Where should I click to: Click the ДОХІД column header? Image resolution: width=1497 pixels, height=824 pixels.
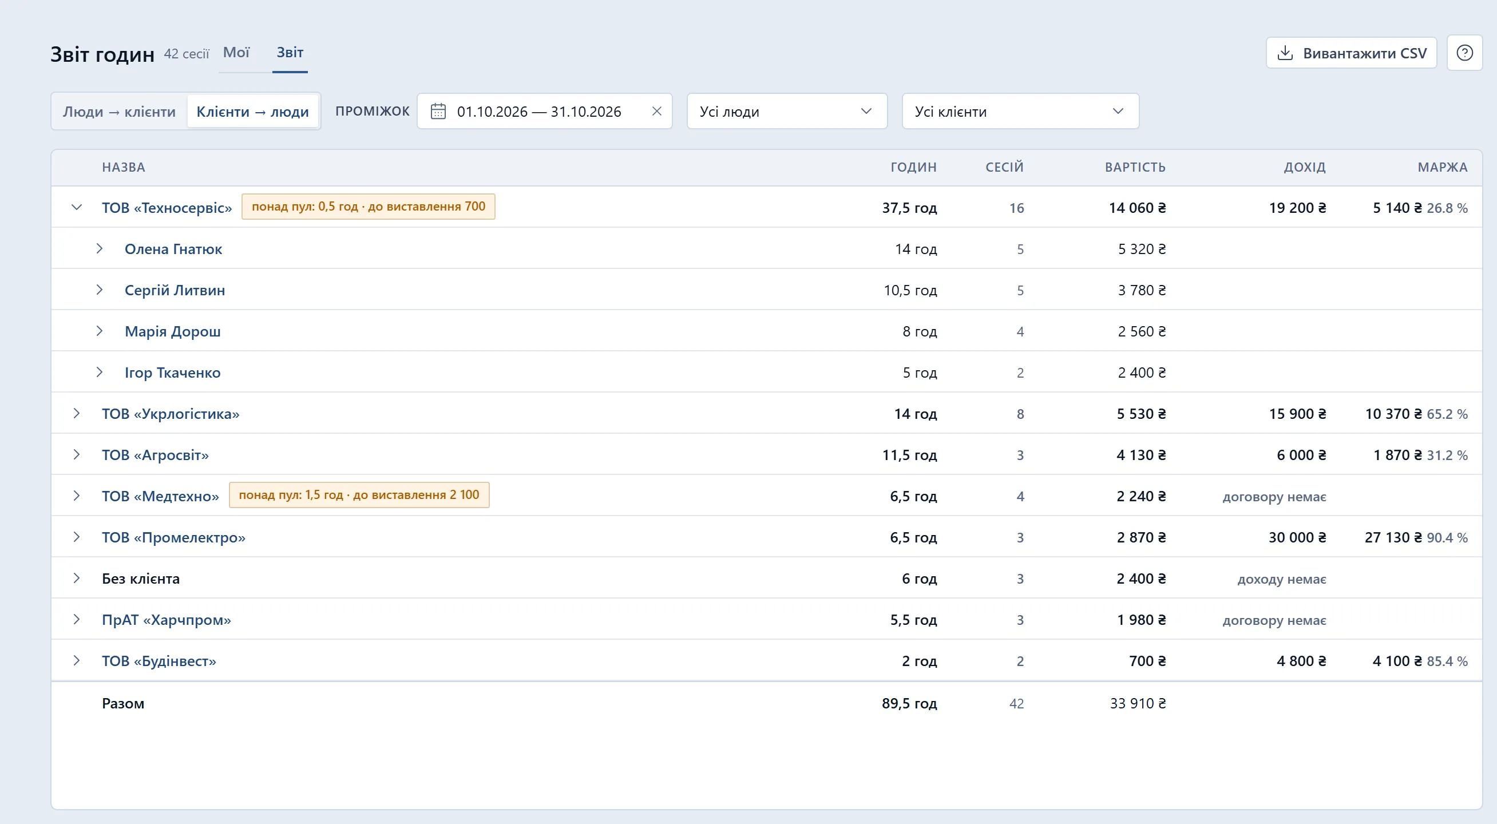(x=1305, y=167)
